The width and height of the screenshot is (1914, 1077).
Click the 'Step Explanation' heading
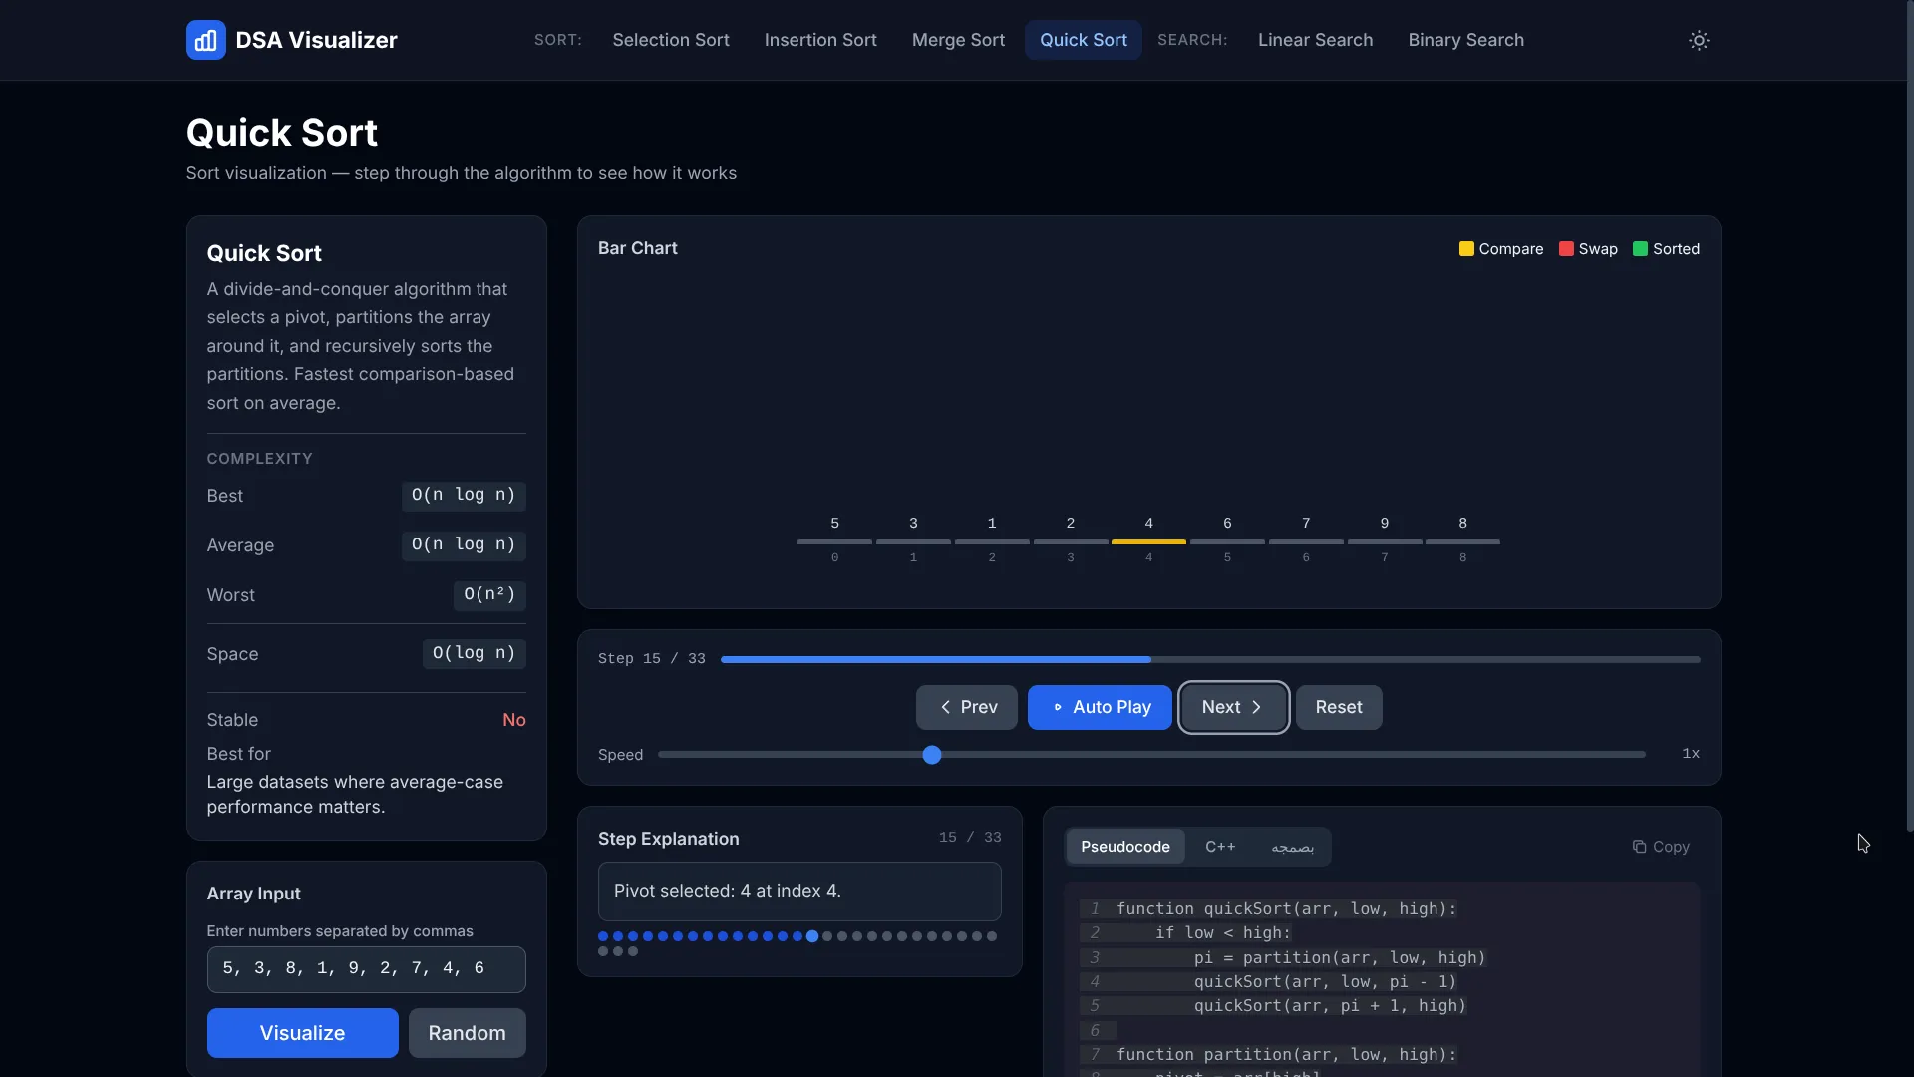pyautogui.click(x=669, y=839)
